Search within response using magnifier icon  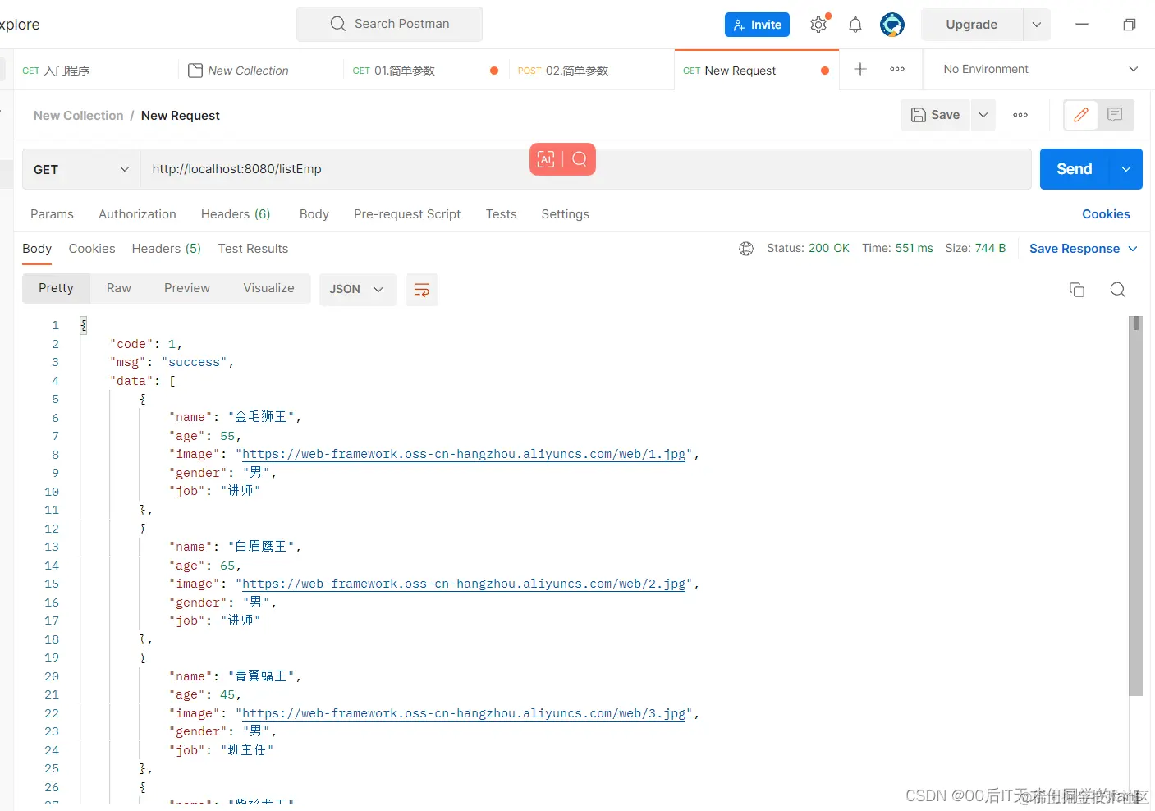pos(1118,290)
